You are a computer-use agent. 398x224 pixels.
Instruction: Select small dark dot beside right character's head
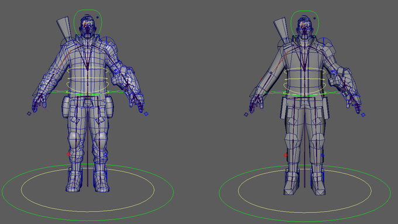[314, 18]
